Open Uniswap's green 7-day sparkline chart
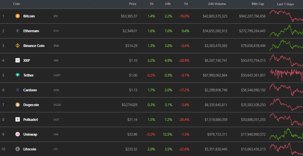Screen dimensions: 303x156 286,134
